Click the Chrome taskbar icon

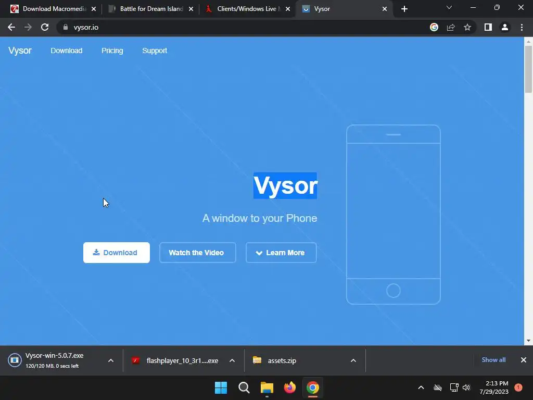pyautogui.click(x=313, y=387)
